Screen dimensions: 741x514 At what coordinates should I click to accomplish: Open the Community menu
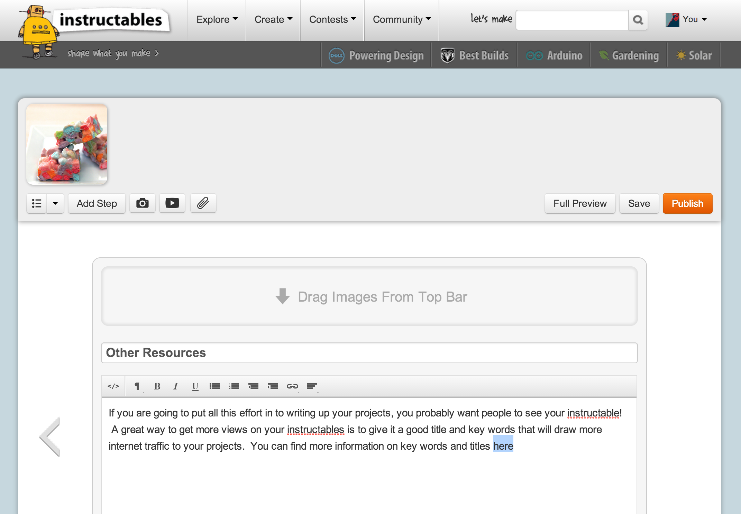[401, 20]
